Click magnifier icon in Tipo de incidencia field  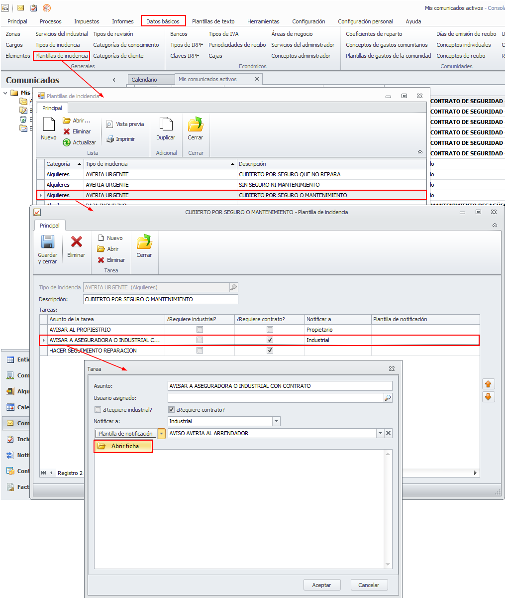[233, 287]
